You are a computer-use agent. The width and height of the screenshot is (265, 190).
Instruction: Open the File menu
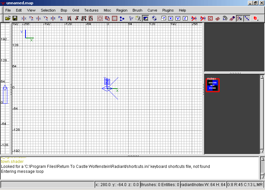coord(8,10)
